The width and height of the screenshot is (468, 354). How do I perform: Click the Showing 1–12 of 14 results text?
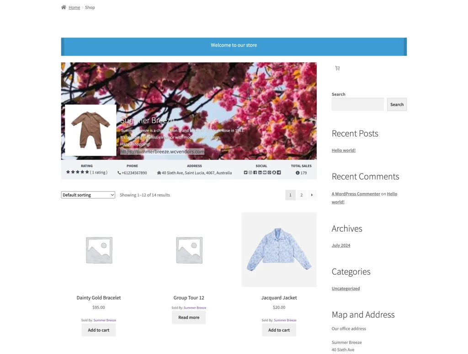pyautogui.click(x=145, y=195)
